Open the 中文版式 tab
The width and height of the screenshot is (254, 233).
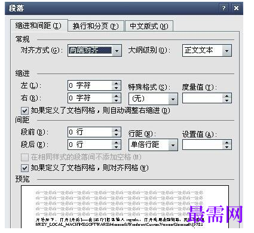click(149, 26)
